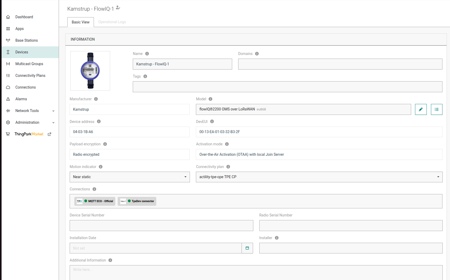Go to Devices in the sidebar
This screenshot has height=280, width=450.
30,52
